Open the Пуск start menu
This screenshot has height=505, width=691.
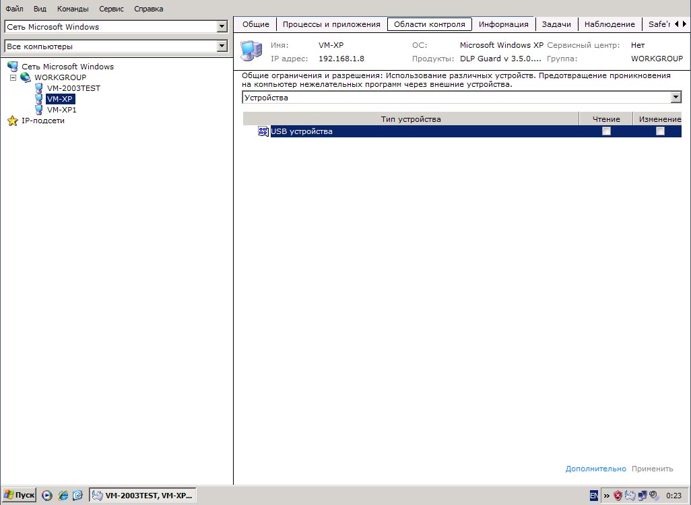pos(19,495)
